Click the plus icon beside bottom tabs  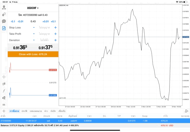4,111
